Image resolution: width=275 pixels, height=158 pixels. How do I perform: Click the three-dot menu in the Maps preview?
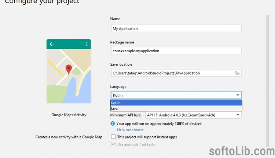pyautogui.click(x=87, y=44)
